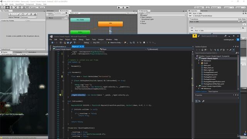Switch to the Scene tab in Unity
247x139 pixels.
coord(51,11)
